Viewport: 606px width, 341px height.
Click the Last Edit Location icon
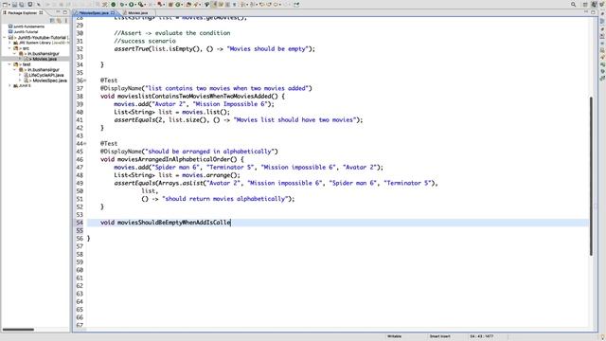[262, 5]
